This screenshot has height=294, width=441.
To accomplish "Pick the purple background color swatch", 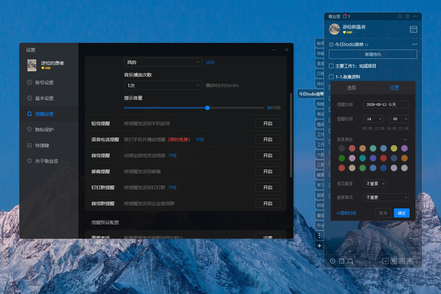I will point(404,148).
